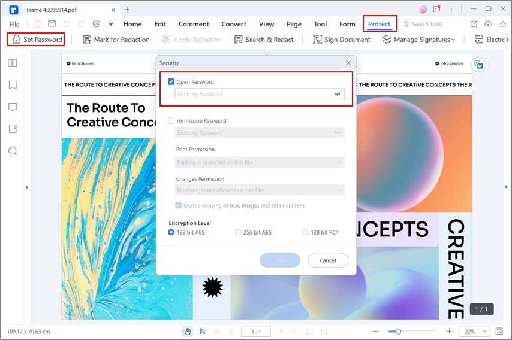Click the Cancel button
Image resolution: width=512 pixels, height=340 pixels.
pyautogui.click(x=328, y=260)
